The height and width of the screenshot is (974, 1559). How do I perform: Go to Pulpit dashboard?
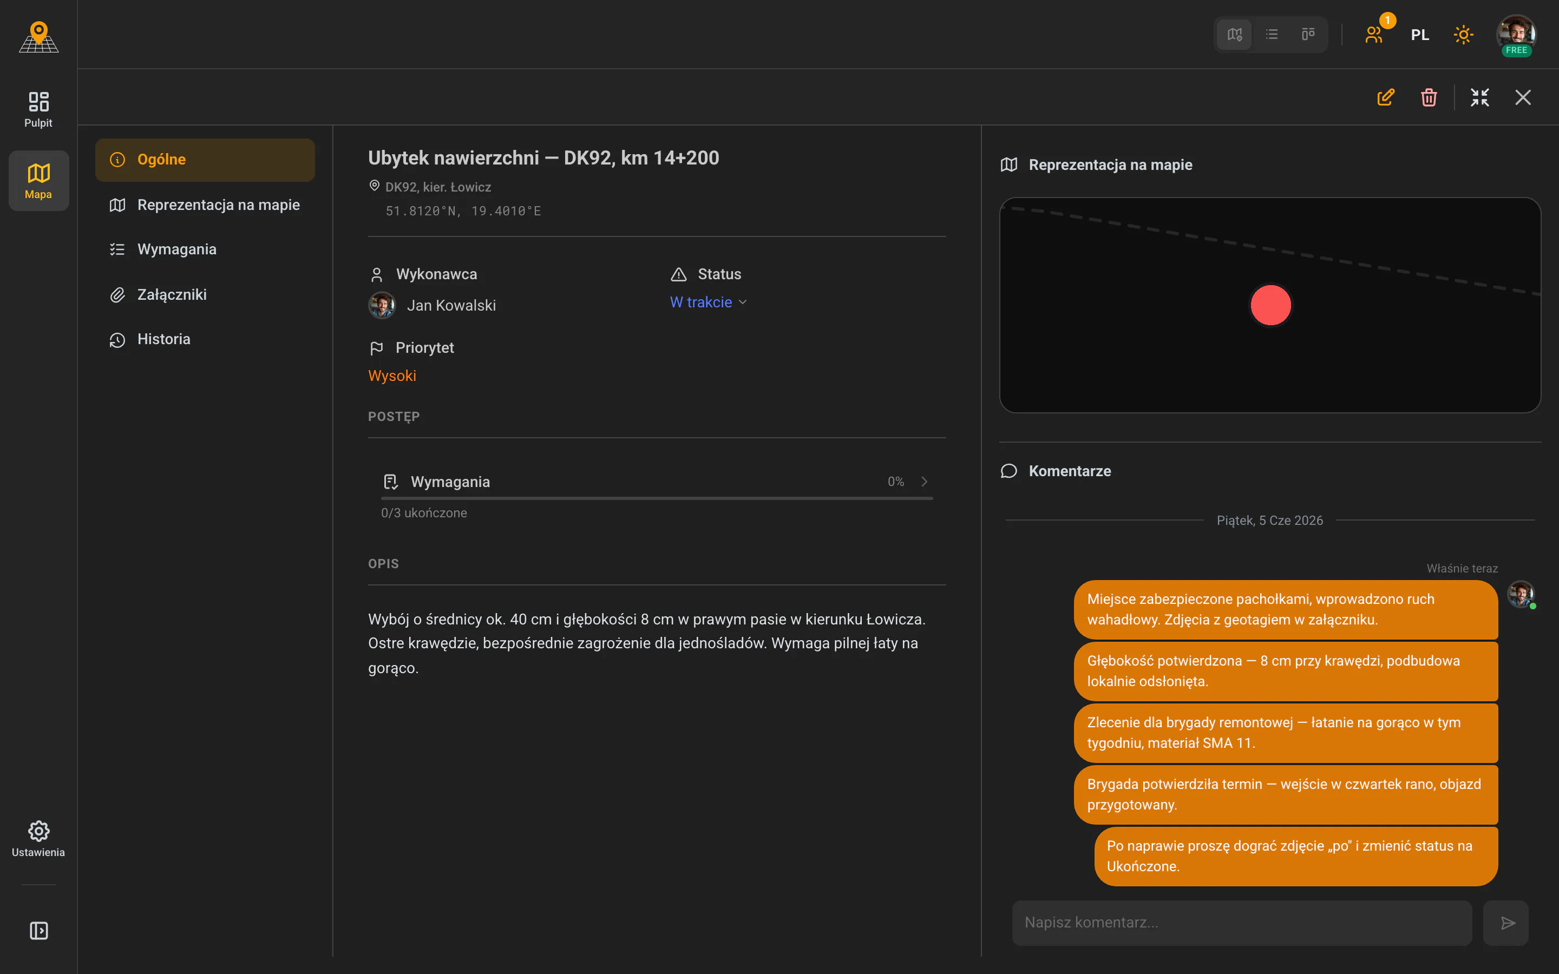[x=38, y=109]
